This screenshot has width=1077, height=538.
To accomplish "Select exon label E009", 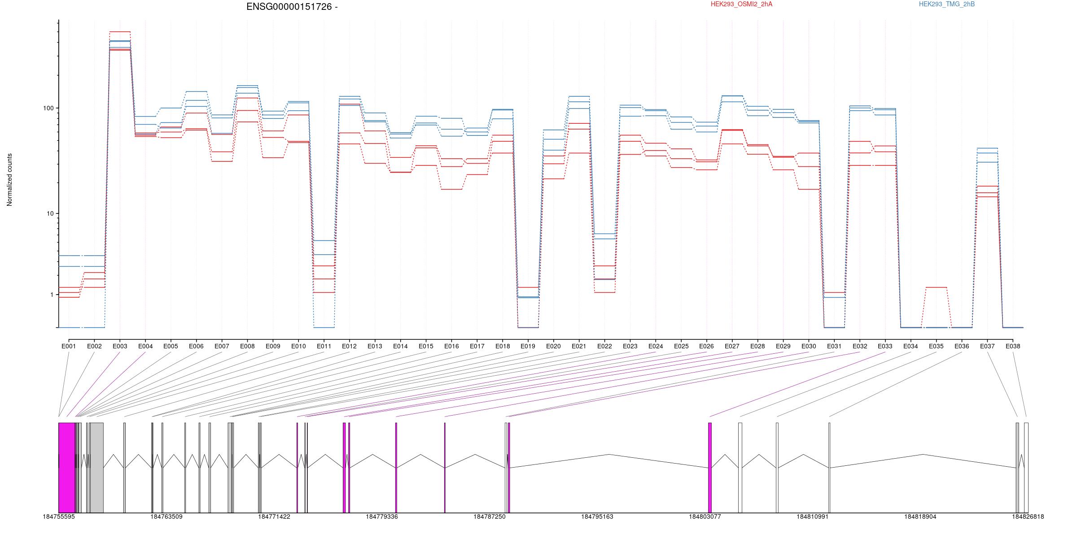I will click(273, 346).
